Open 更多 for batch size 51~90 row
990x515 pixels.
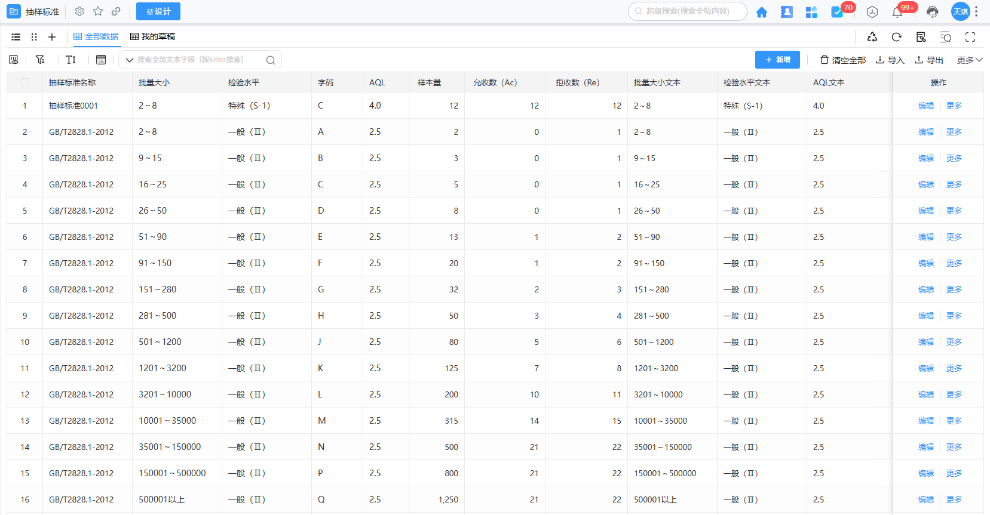(x=954, y=237)
